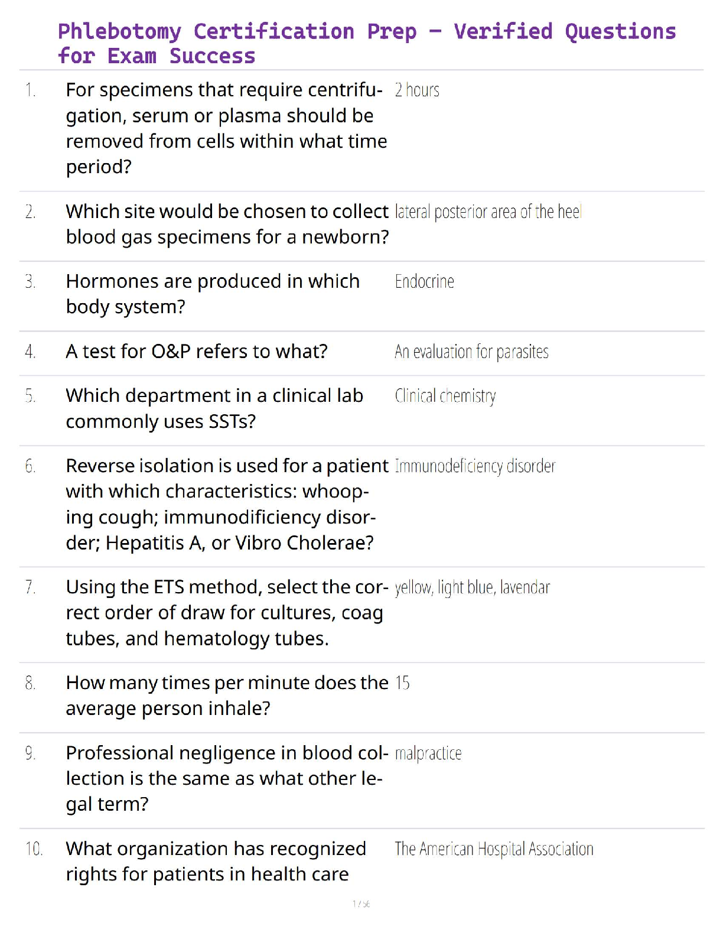Select 'An evaluation for parasites' answer

471,352
